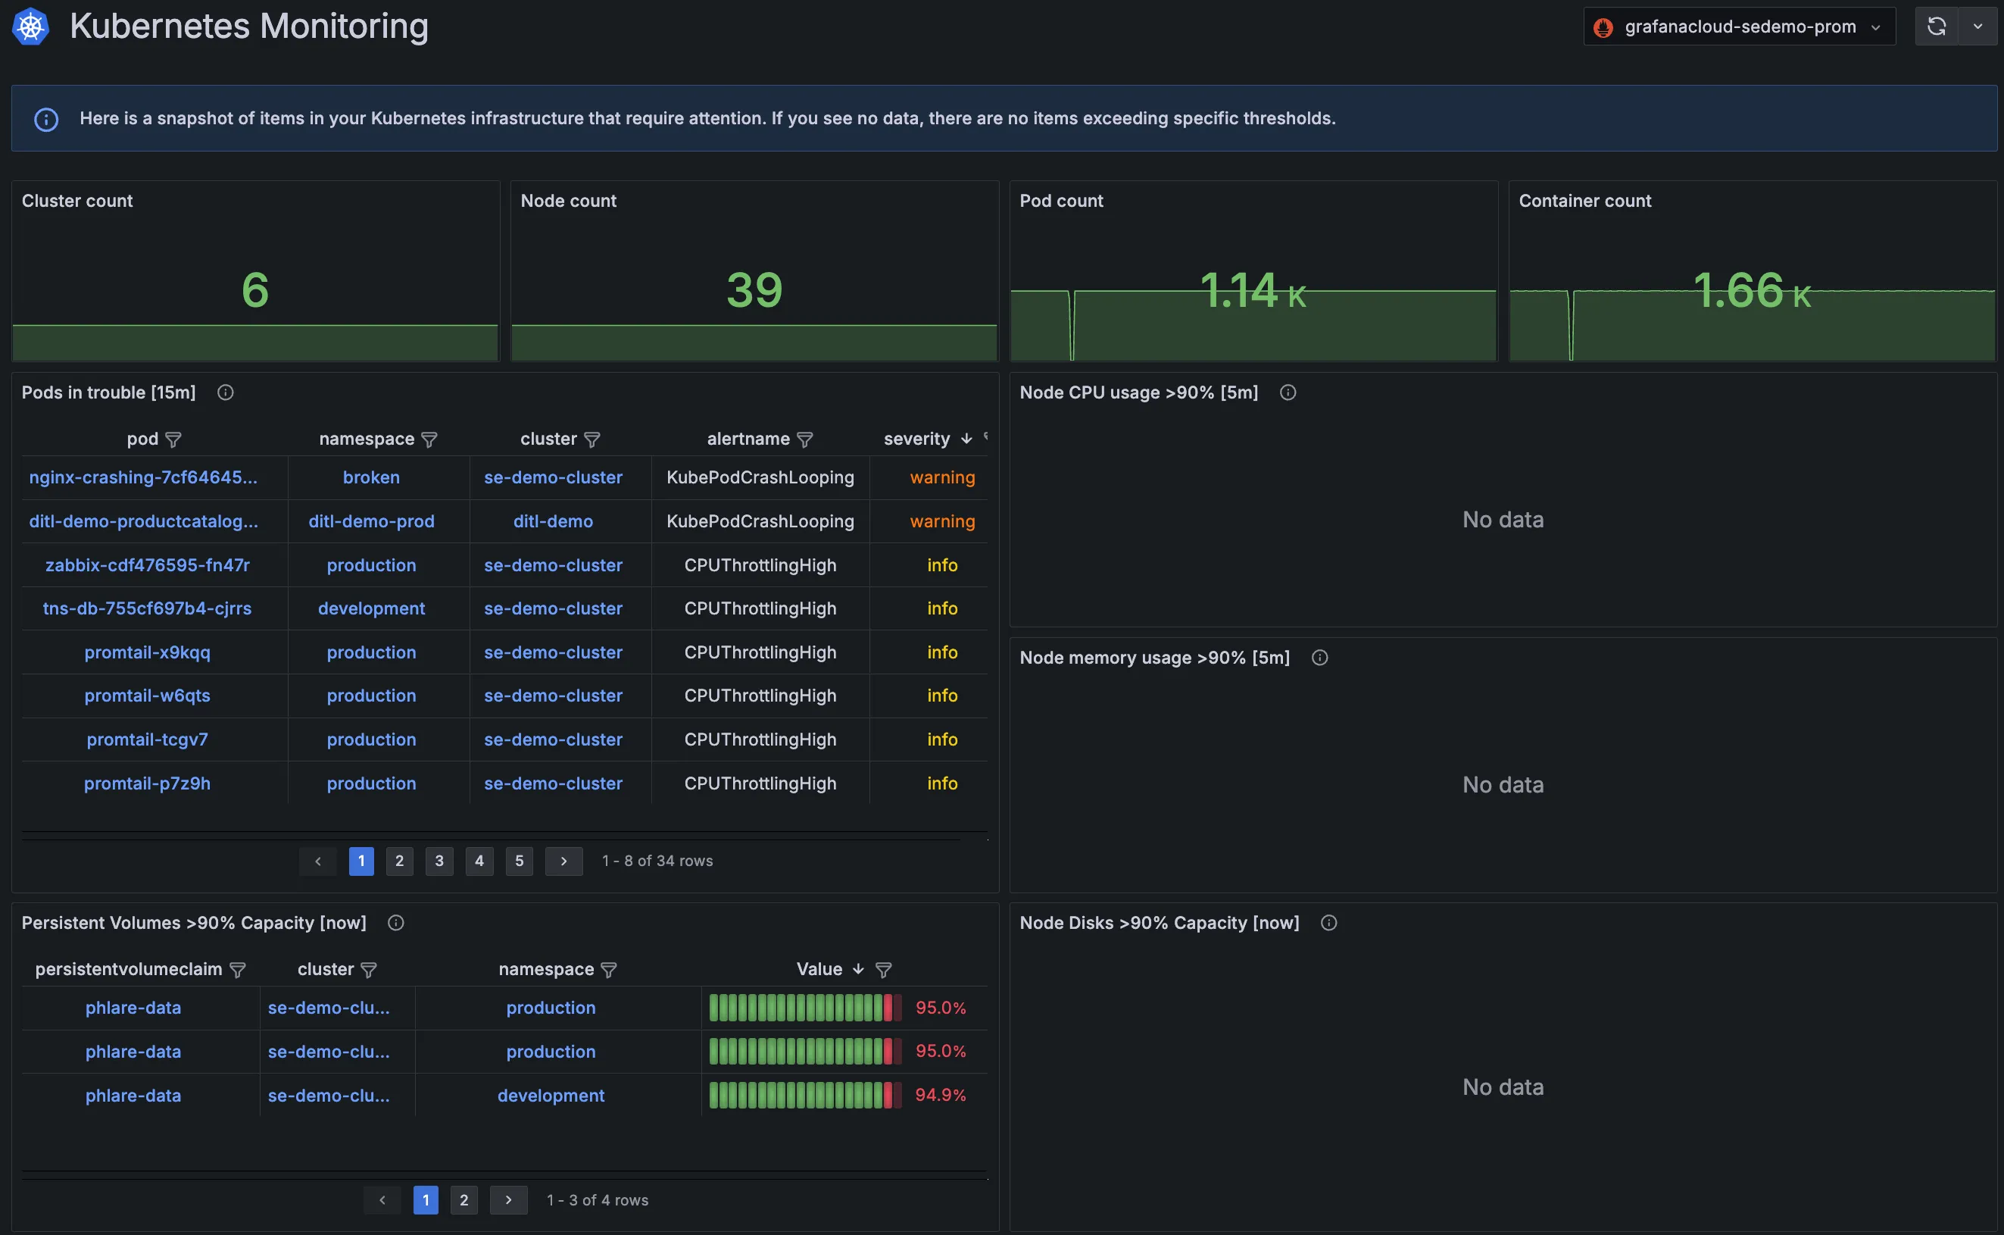Select page 2 in Pods in trouble pagination
The image size is (2004, 1235).
point(401,861)
